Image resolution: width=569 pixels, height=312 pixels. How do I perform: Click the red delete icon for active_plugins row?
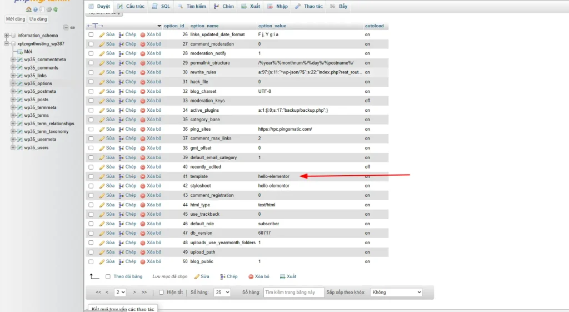[x=143, y=111]
